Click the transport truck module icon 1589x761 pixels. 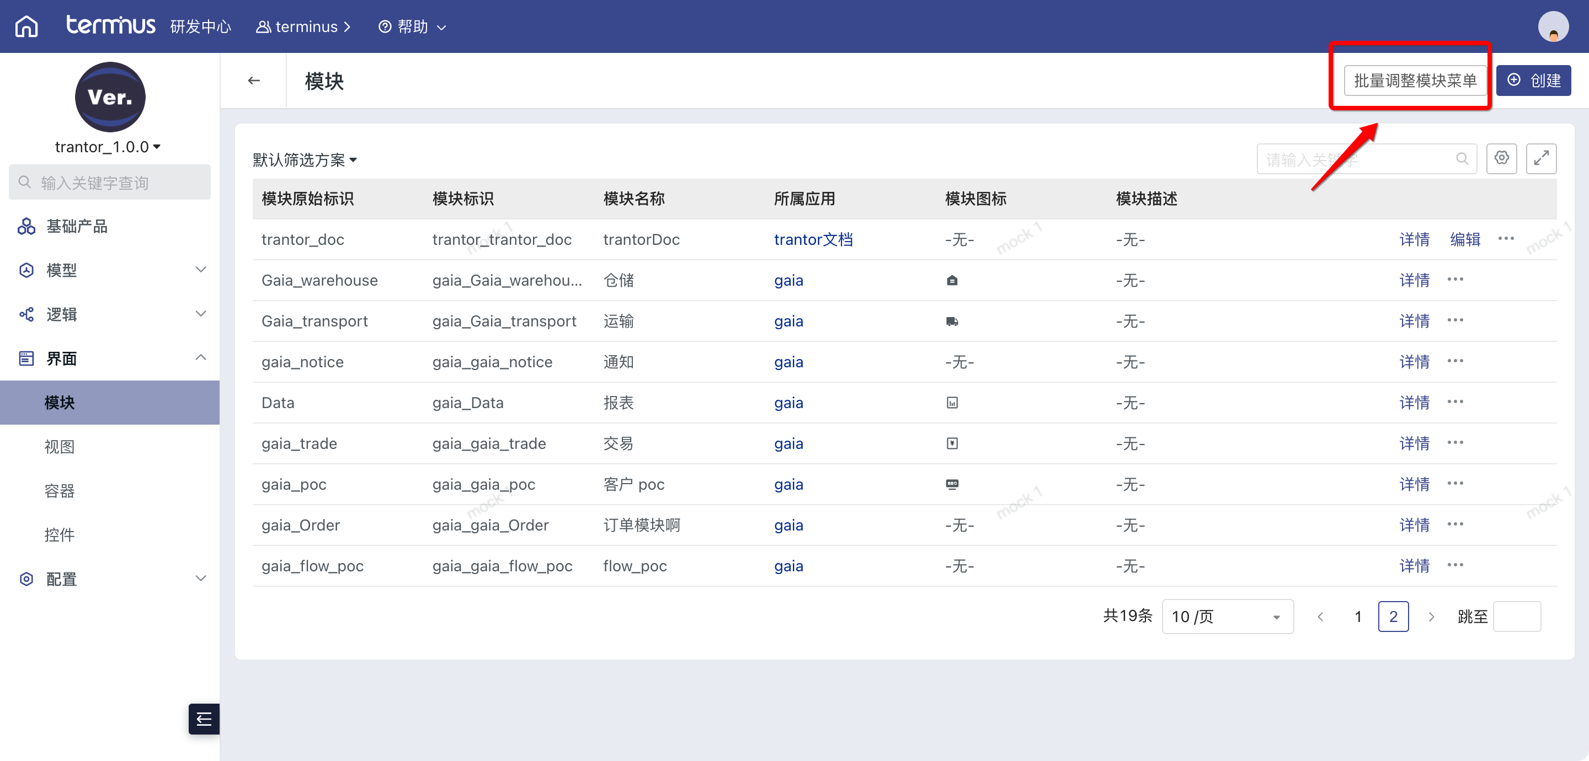click(x=952, y=321)
